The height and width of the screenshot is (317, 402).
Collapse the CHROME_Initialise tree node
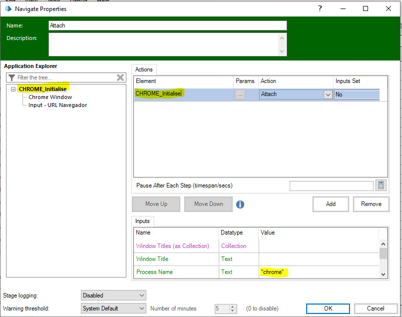click(x=13, y=89)
